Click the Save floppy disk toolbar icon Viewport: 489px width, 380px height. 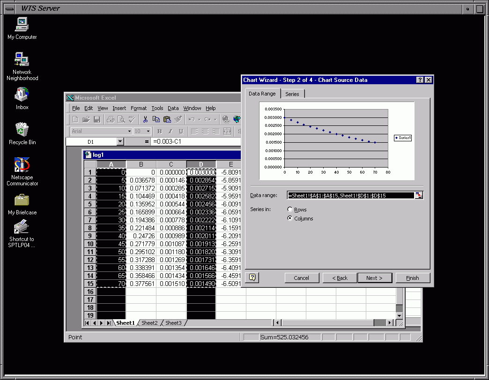coord(97,119)
